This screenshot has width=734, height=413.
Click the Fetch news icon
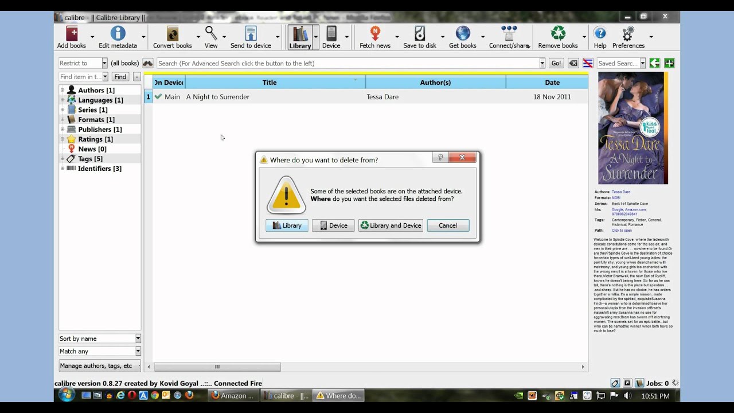[375, 34]
